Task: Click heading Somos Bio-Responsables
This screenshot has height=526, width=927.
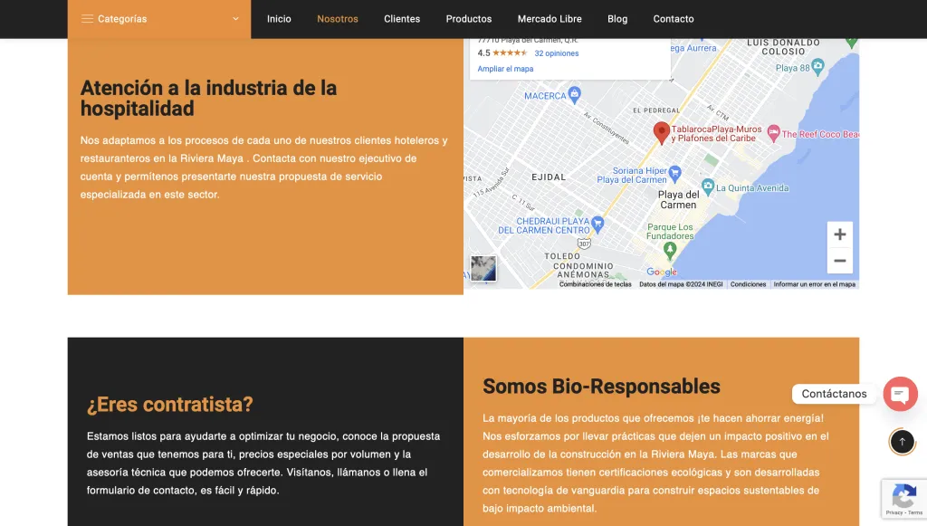Action: point(601,387)
